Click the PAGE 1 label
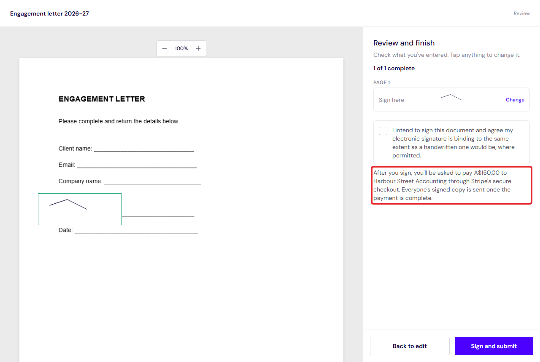This screenshot has width=540, height=362. click(x=381, y=83)
